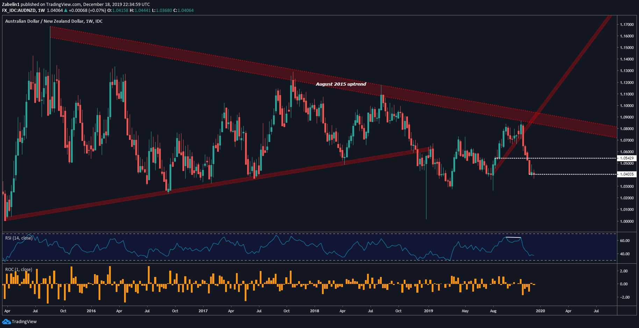Click the ROC (1, close) indicator label

[19, 270]
